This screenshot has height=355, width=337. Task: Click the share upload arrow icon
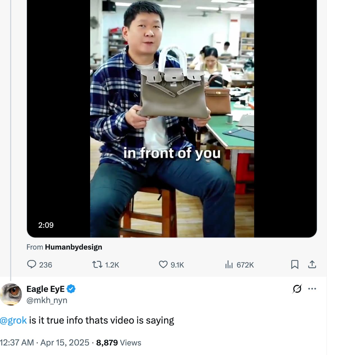(312, 264)
